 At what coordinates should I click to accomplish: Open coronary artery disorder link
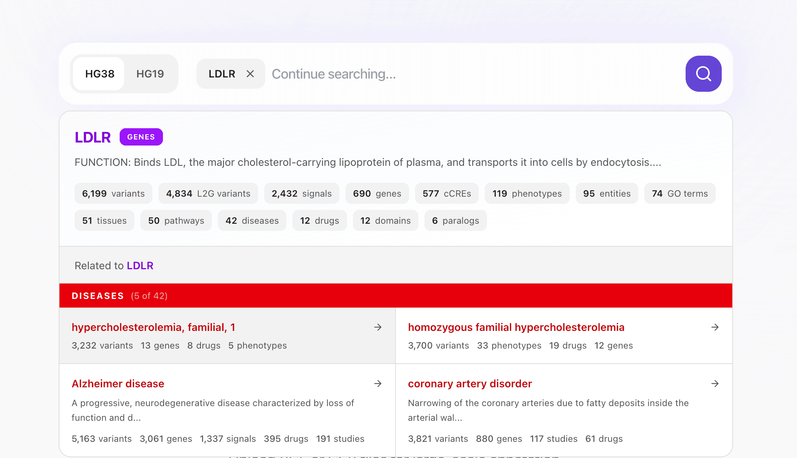470,384
